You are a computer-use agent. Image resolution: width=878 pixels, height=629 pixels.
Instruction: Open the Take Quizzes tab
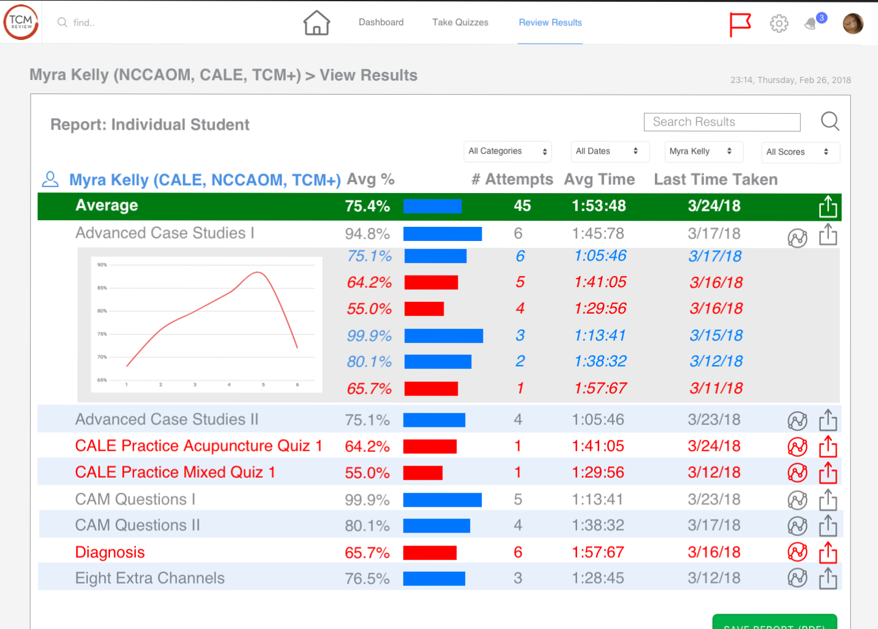click(460, 22)
